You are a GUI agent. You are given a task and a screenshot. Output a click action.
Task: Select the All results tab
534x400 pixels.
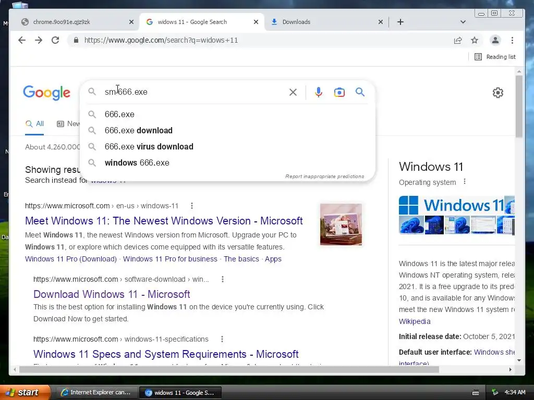click(x=34, y=124)
